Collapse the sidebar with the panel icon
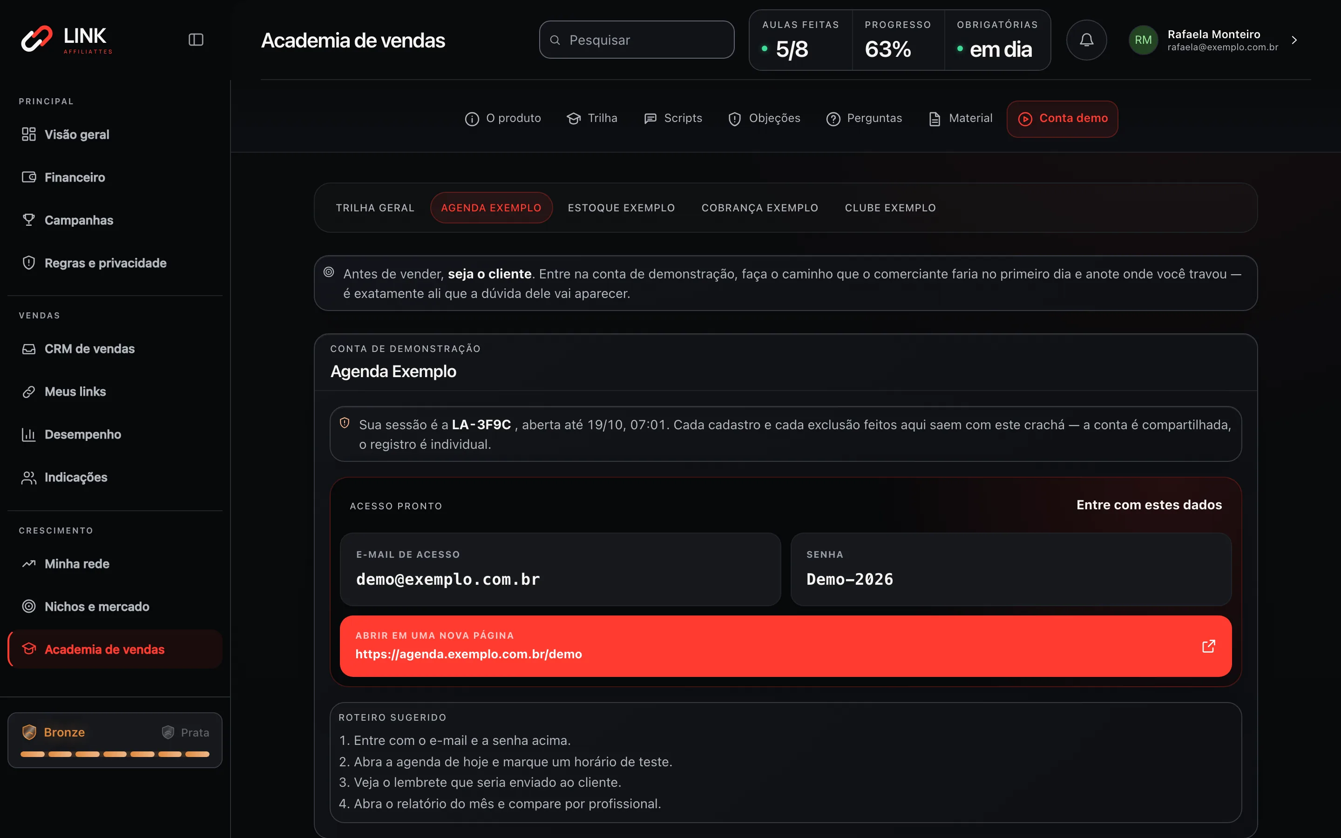Screen dimensions: 1341x838 tap(196, 40)
